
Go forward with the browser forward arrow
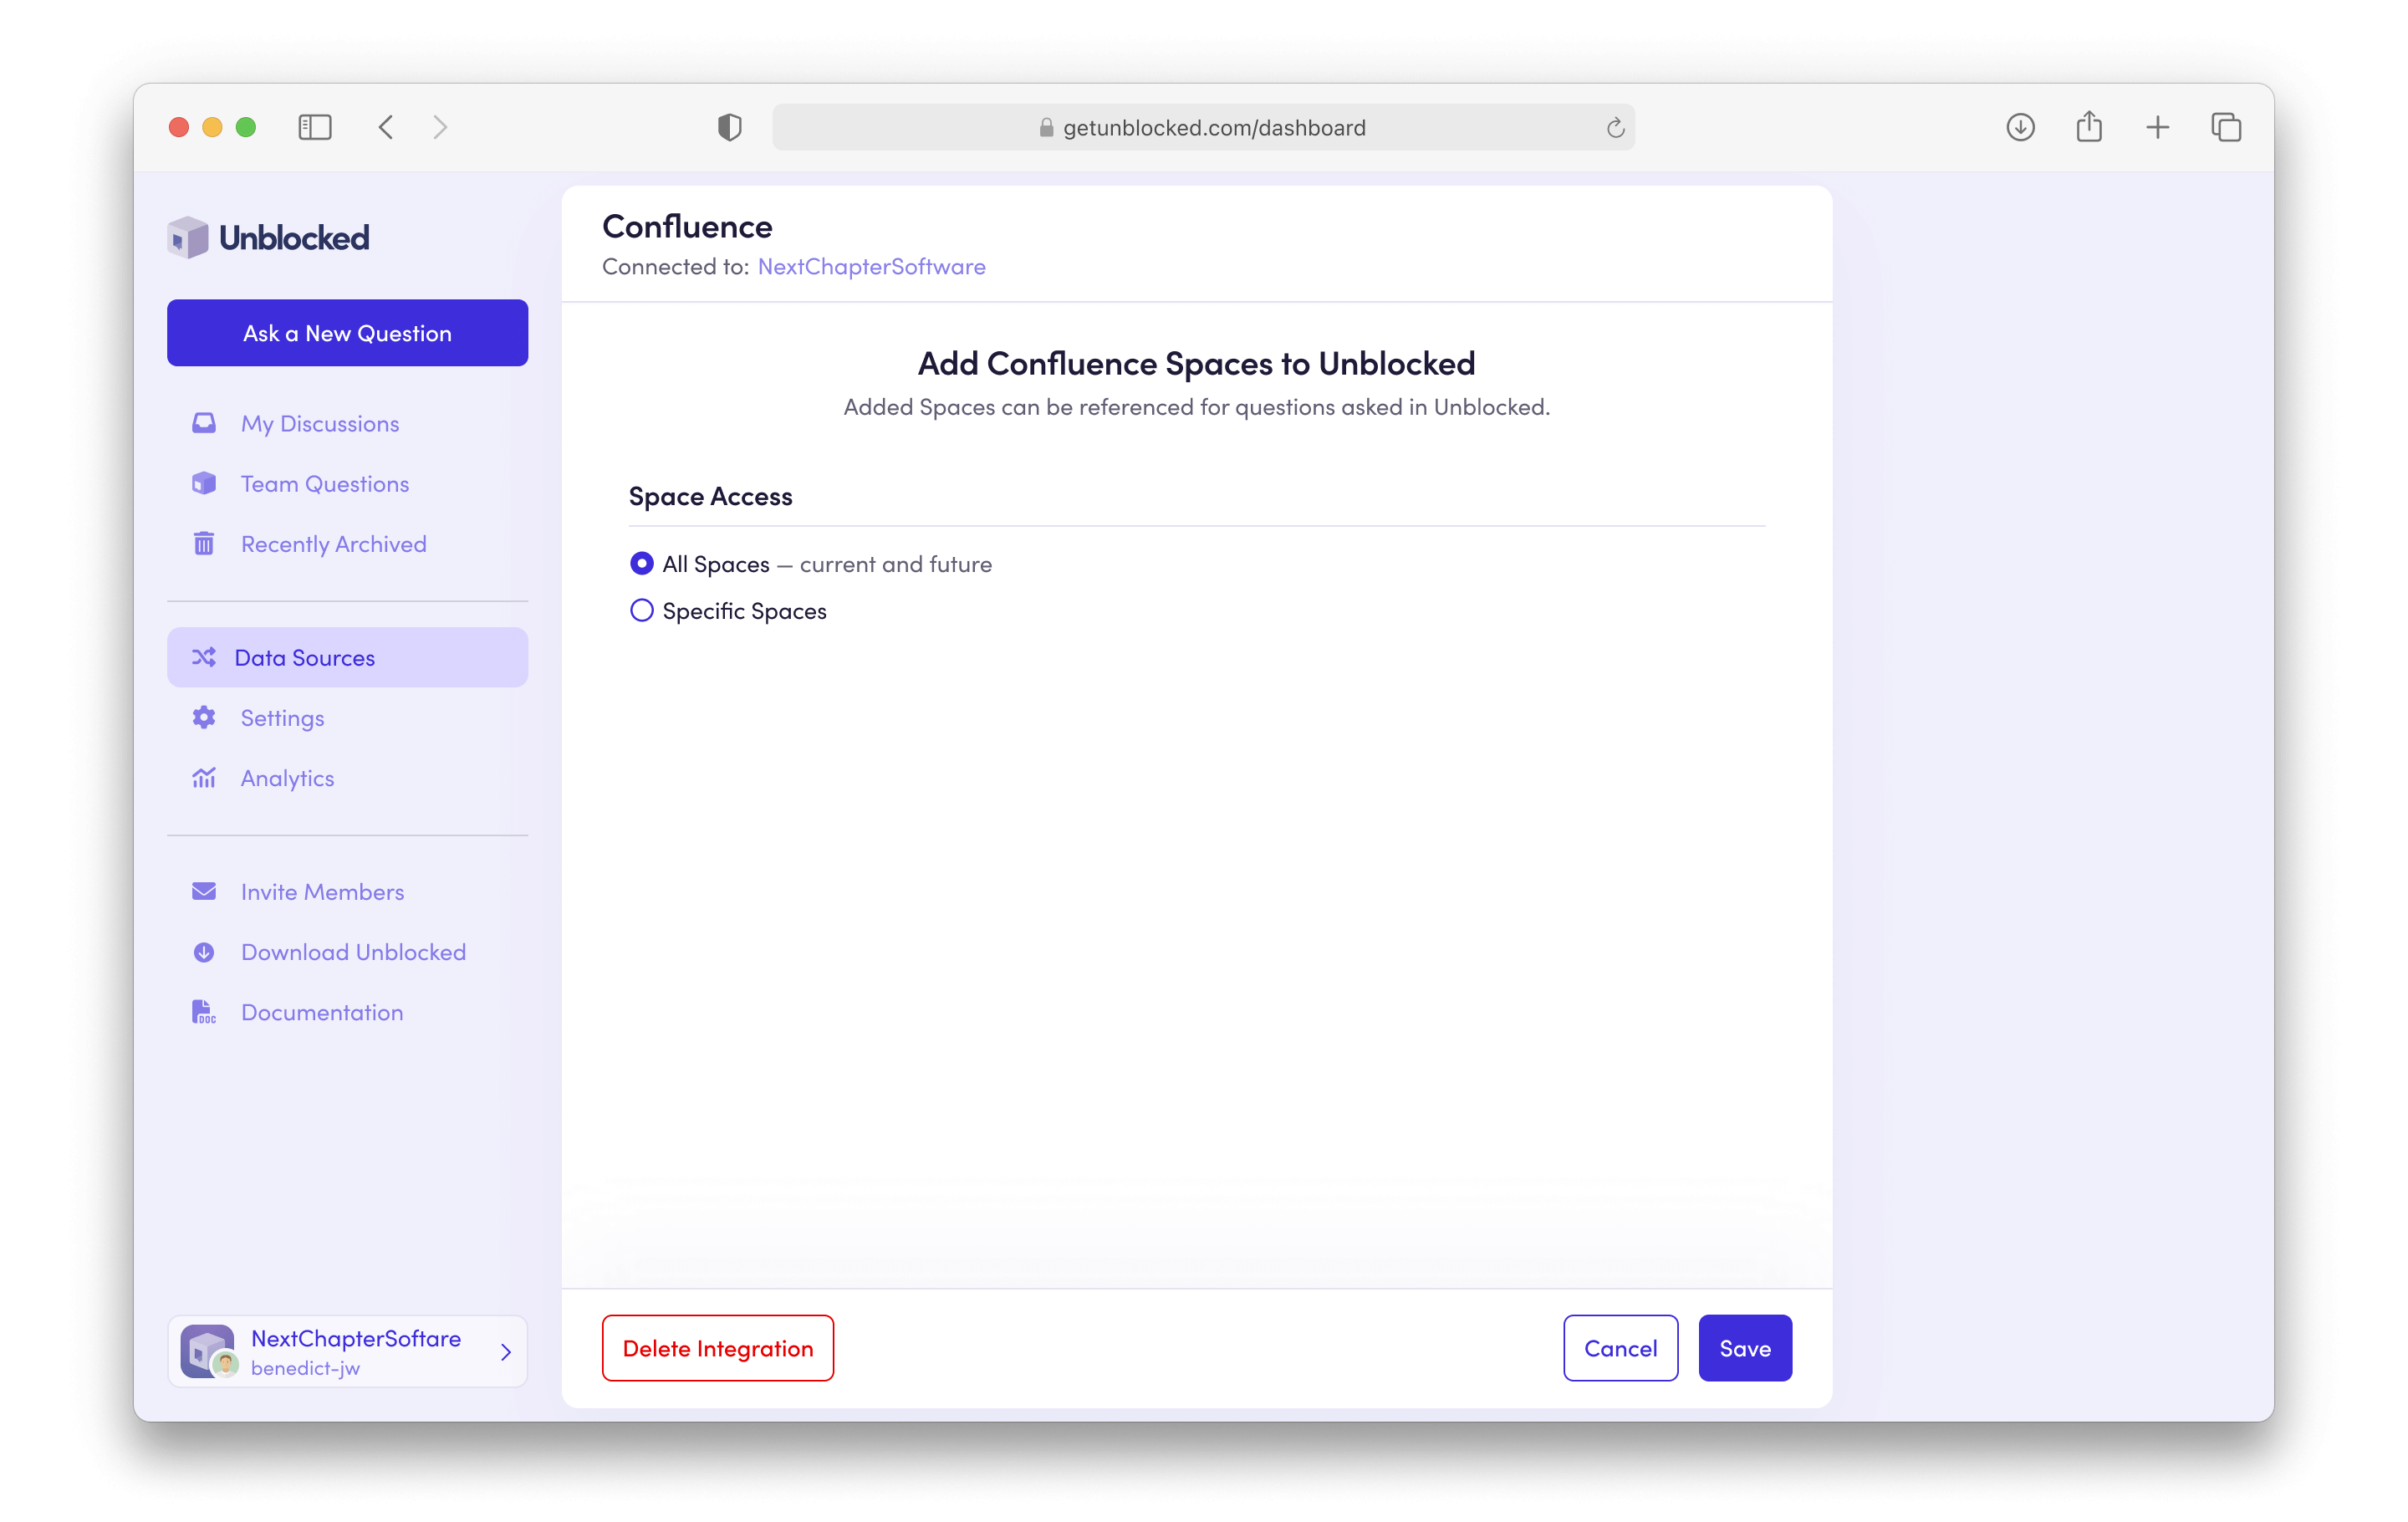tap(440, 127)
